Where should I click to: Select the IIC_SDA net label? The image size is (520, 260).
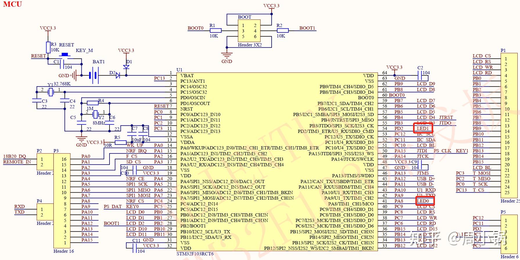(426, 140)
